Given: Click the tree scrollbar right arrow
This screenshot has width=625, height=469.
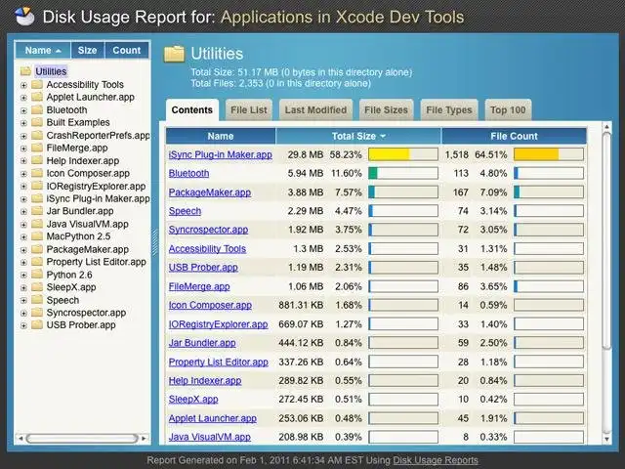Looking at the screenshot, I should pos(144,439).
